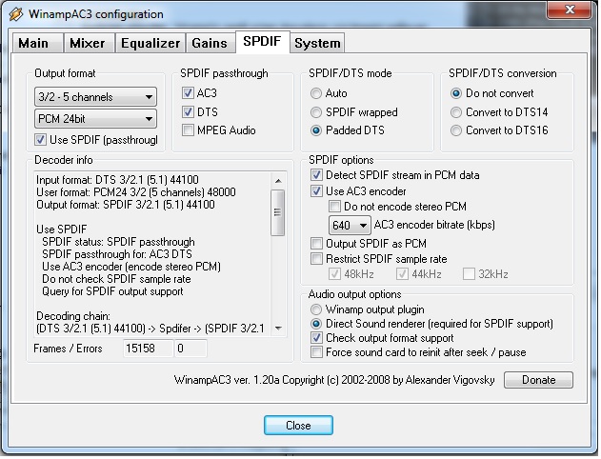Select the SPDIF tab

[x=262, y=41]
